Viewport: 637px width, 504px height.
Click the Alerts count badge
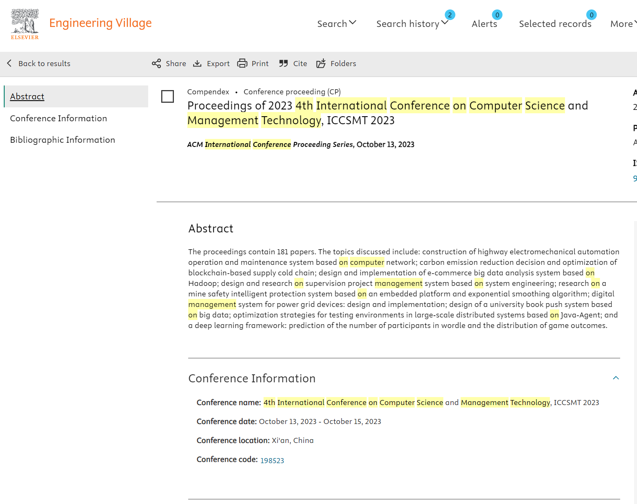(497, 15)
